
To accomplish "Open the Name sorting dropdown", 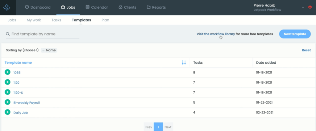I will tap(49, 50).
